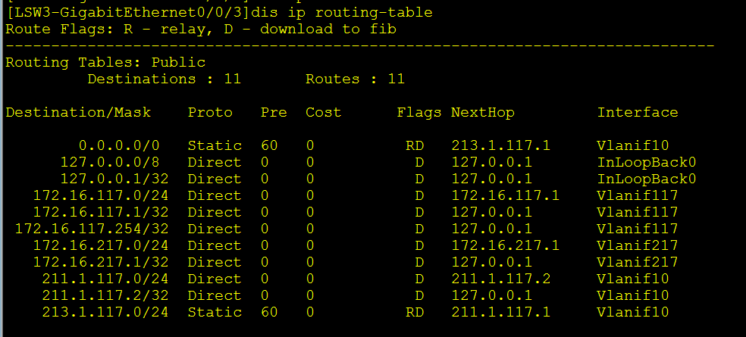Click the Interface column header
Viewport: 746px width, 337px height.
click(x=637, y=112)
